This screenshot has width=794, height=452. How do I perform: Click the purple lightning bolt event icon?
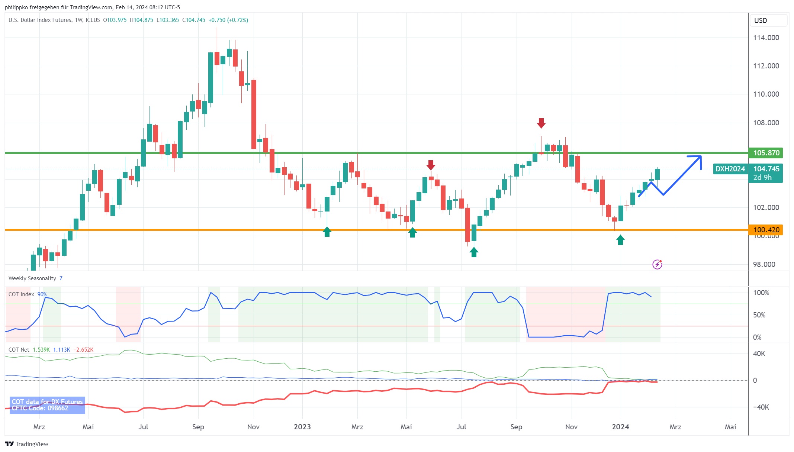pyautogui.click(x=657, y=264)
